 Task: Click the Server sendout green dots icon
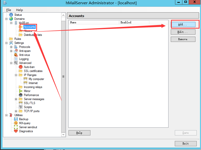click(x=16, y=127)
